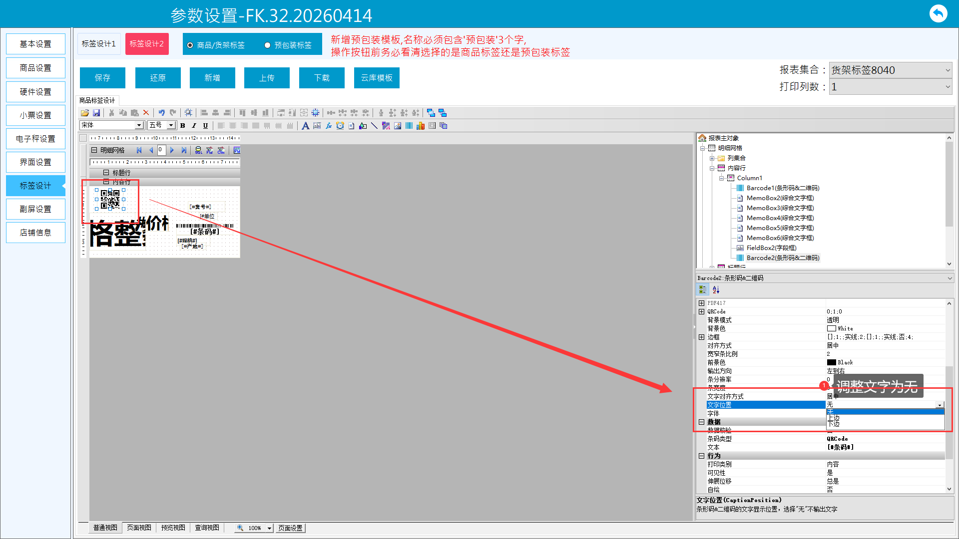Switch to the 预览视图 tab
The image size is (959, 539).
(173, 528)
